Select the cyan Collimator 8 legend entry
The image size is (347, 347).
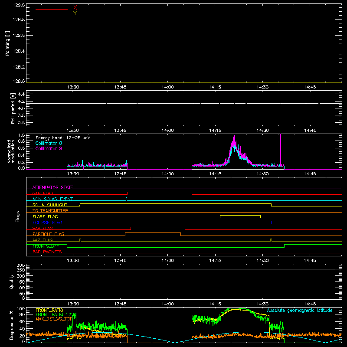[49, 143]
